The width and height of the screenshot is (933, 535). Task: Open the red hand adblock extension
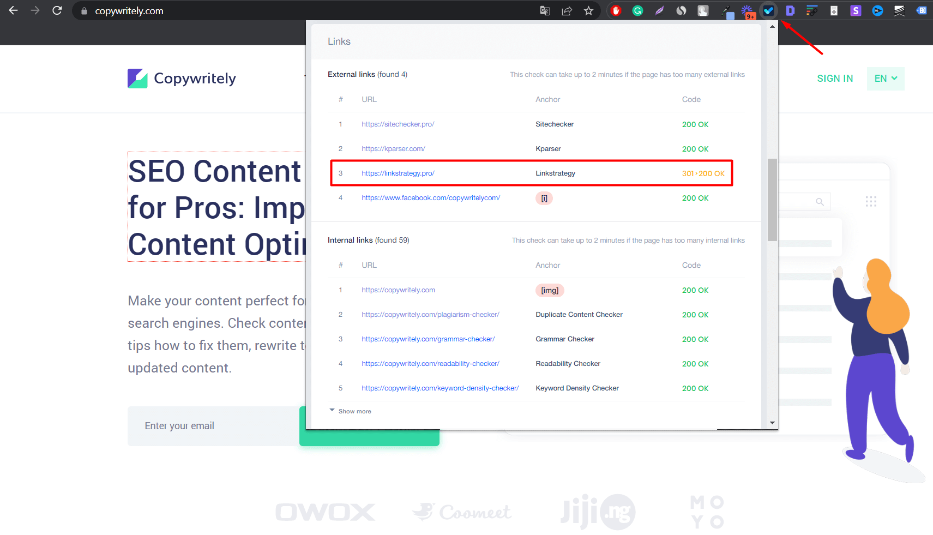pyautogui.click(x=616, y=10)
